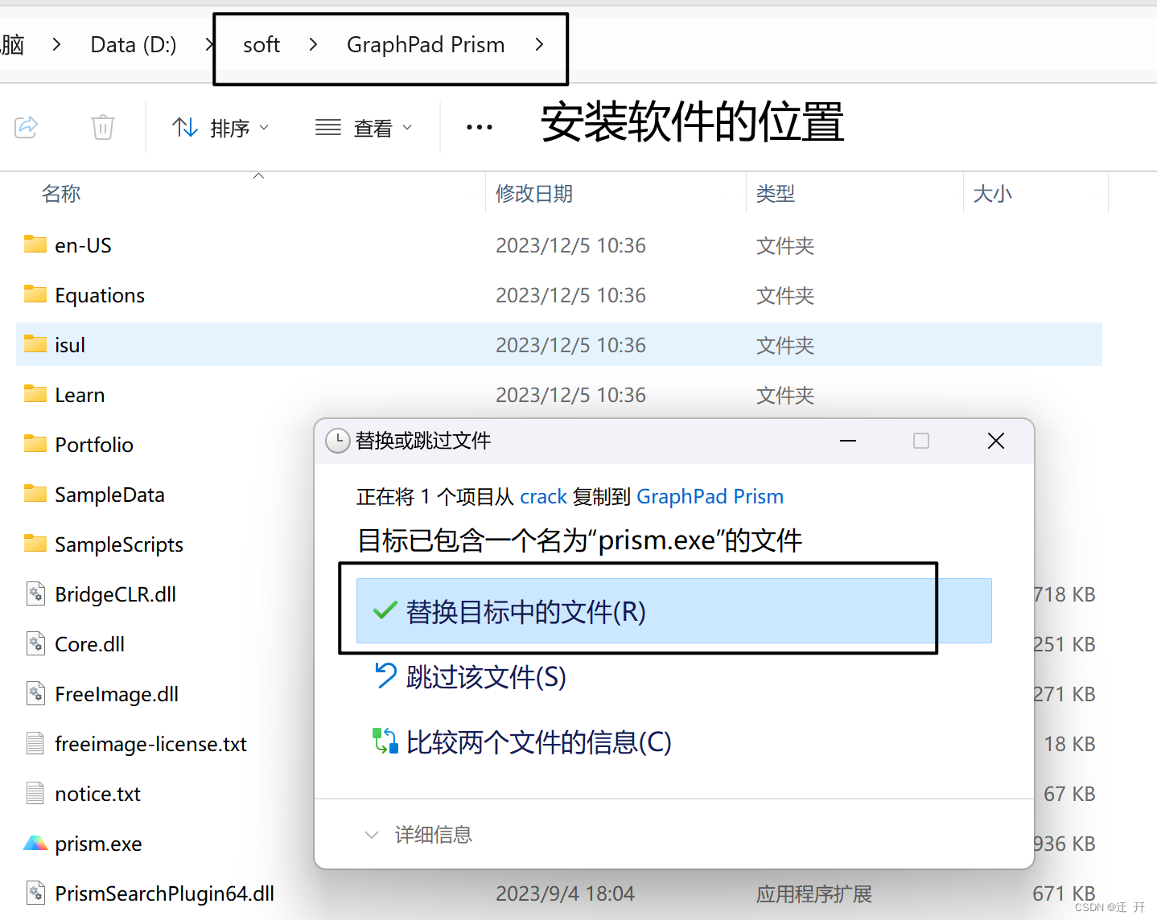Click soft in address breadcrumb
Image resolution: width=1157 pixels, height=920 pixels.
261,44
